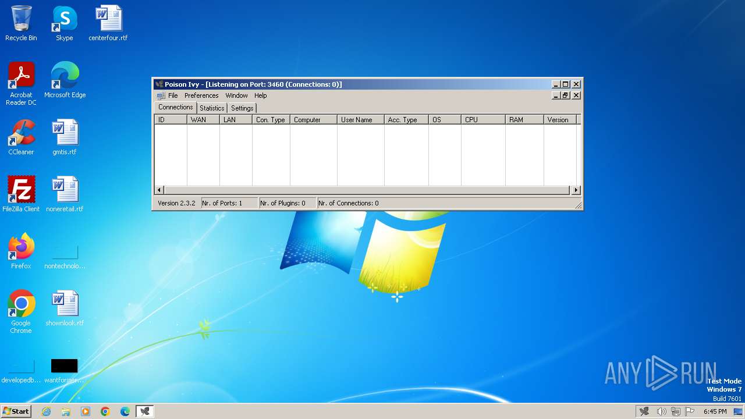Click the 6:45 PM taskbar clock

coord(715,411)
